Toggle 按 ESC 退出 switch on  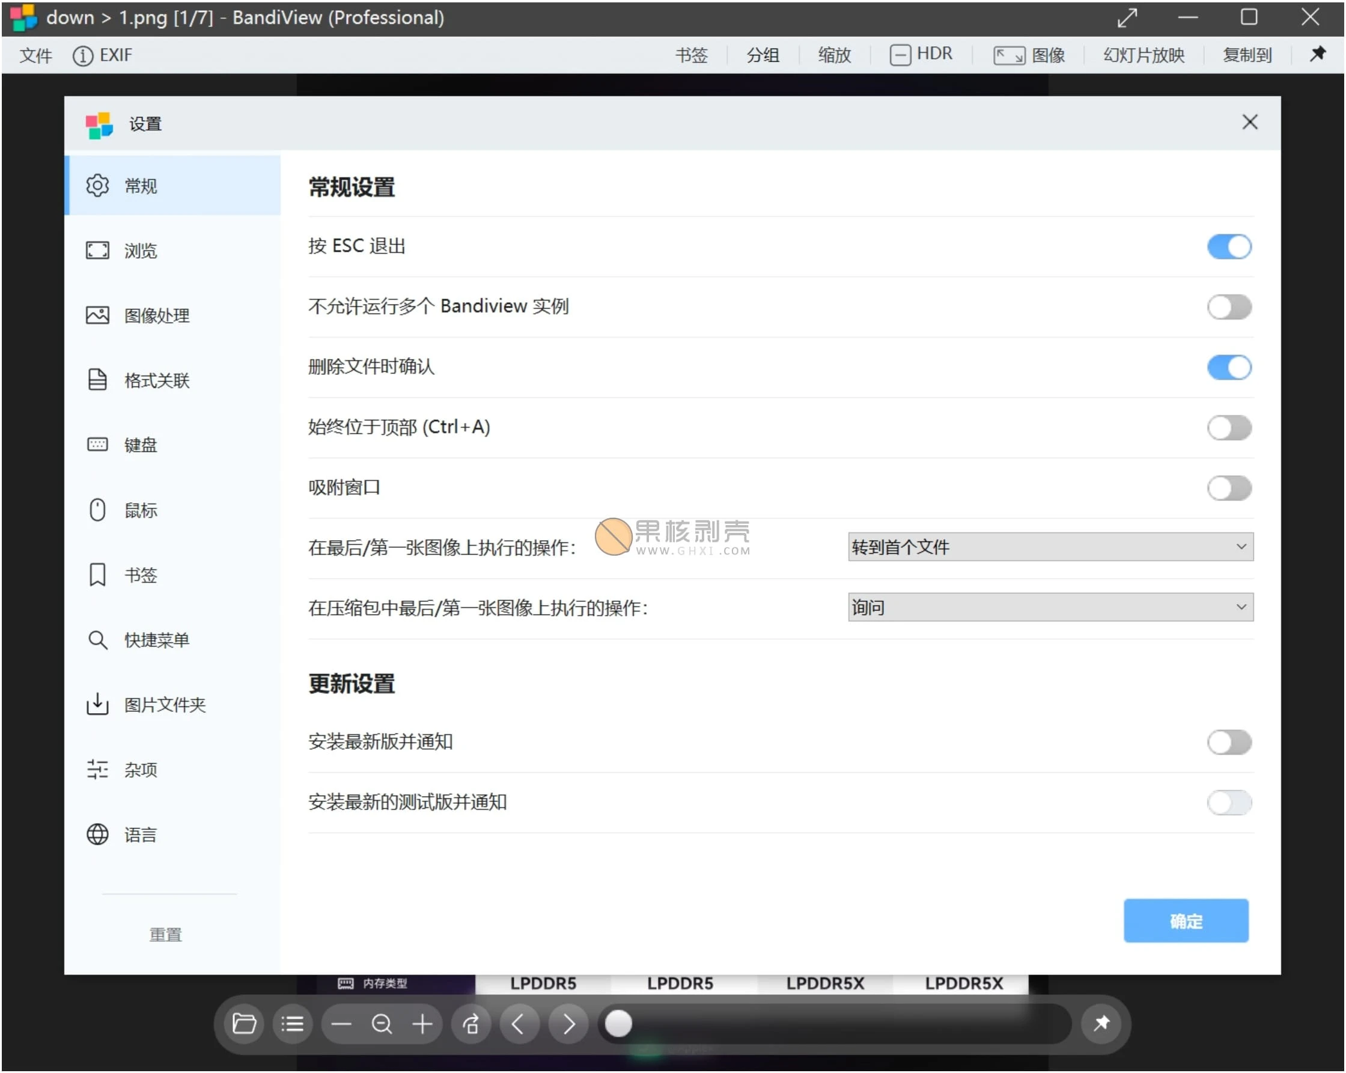(x=1226, y=248)
